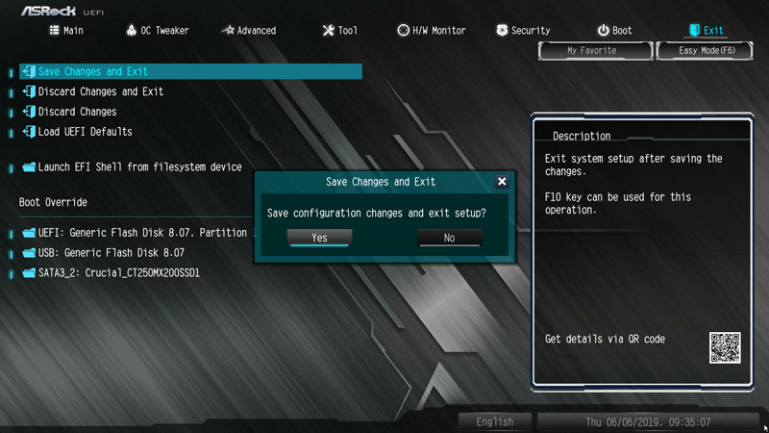The image size is (769, 433).
Task: Select the Discard Changes option
Action: 78,112
